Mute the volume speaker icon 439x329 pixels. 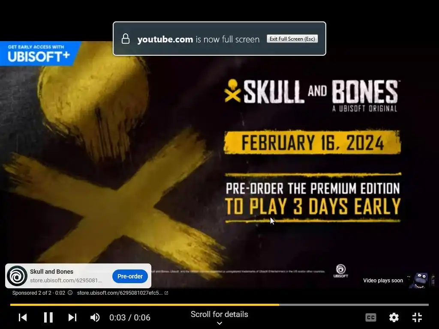[95, 317]
